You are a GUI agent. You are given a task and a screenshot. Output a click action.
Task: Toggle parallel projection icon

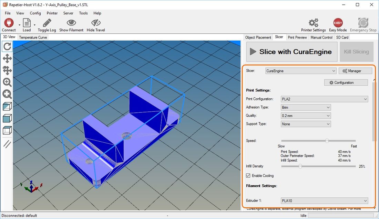tap(7, 144)
